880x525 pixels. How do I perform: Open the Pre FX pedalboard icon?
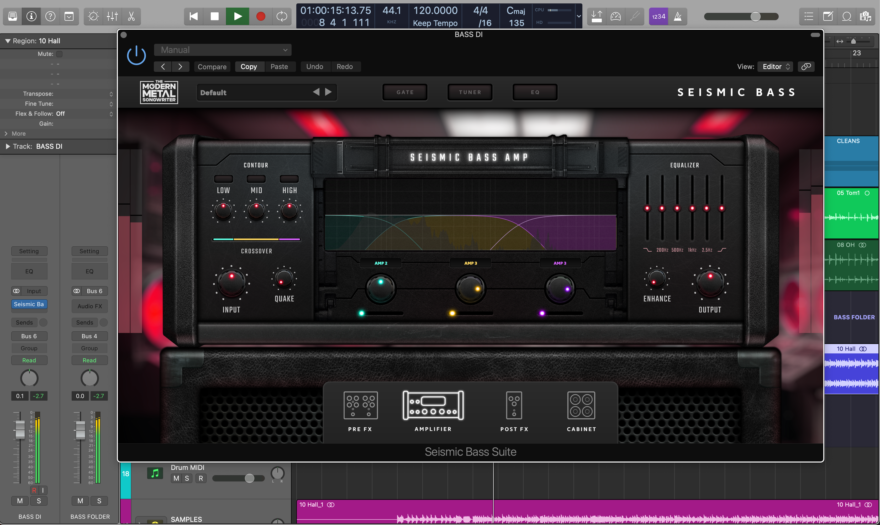coord(360,405)
